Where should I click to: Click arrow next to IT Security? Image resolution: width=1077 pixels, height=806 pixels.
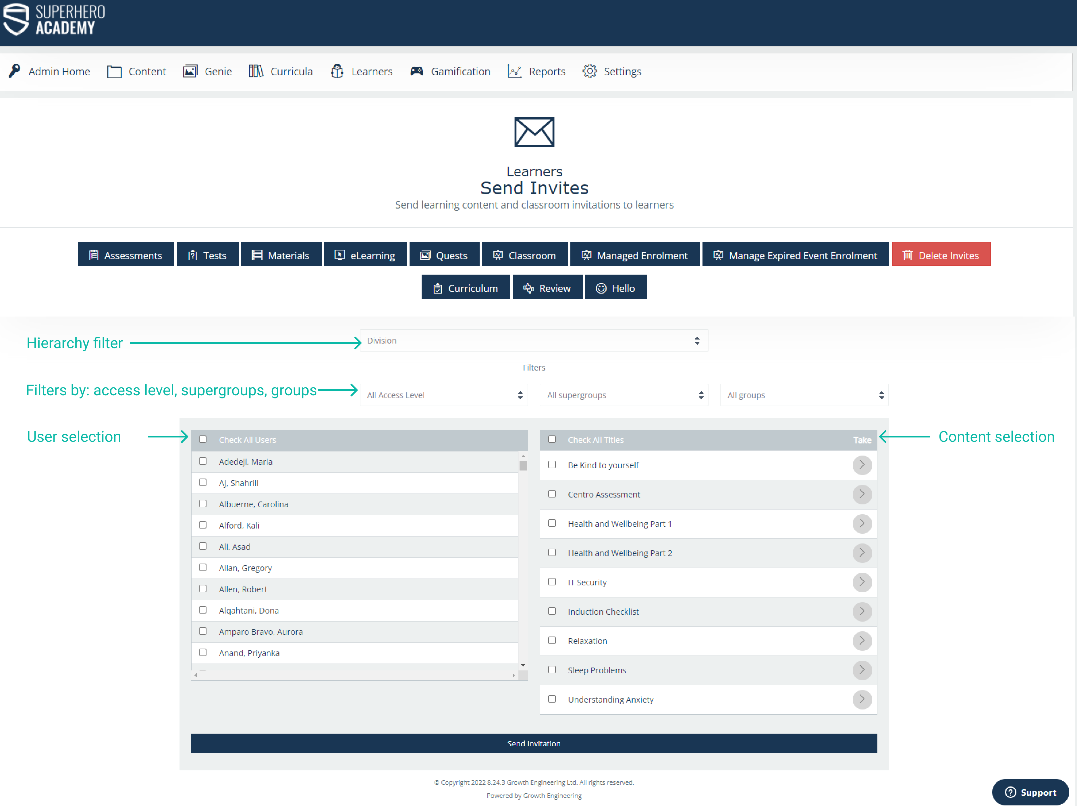[862, 582]
